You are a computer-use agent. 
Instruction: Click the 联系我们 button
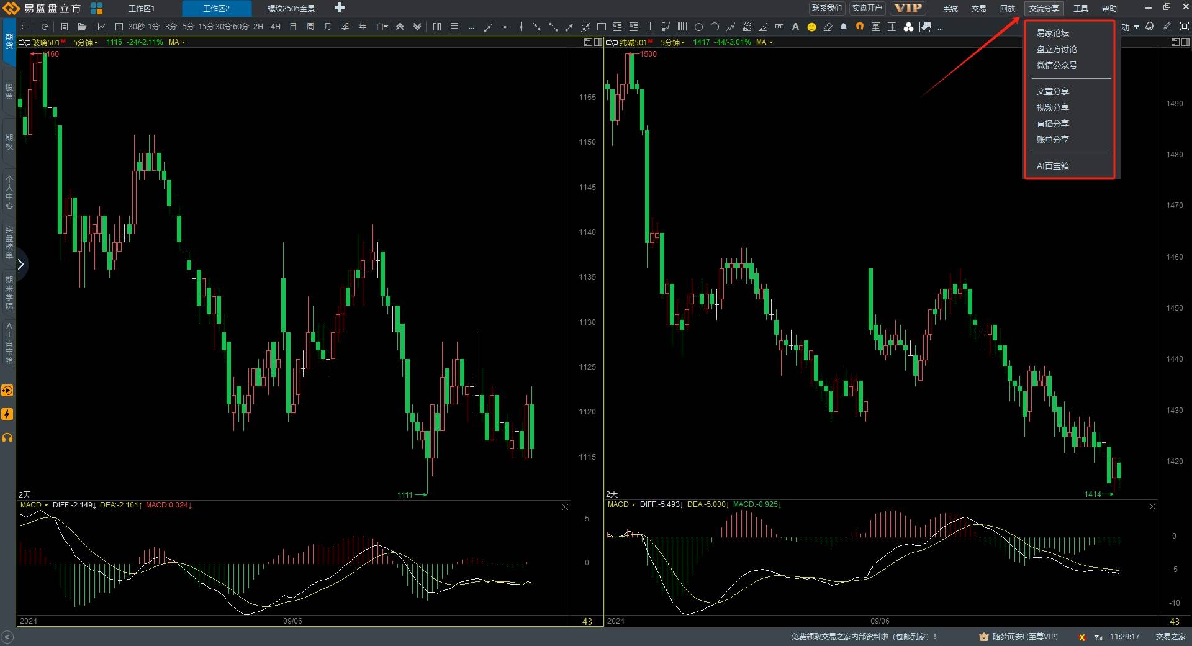(827, 8)
